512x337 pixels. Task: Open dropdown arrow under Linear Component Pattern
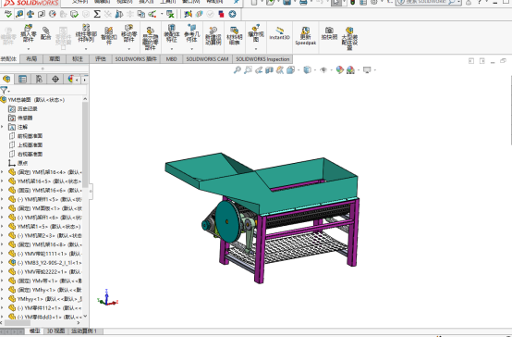click(86, 49)
